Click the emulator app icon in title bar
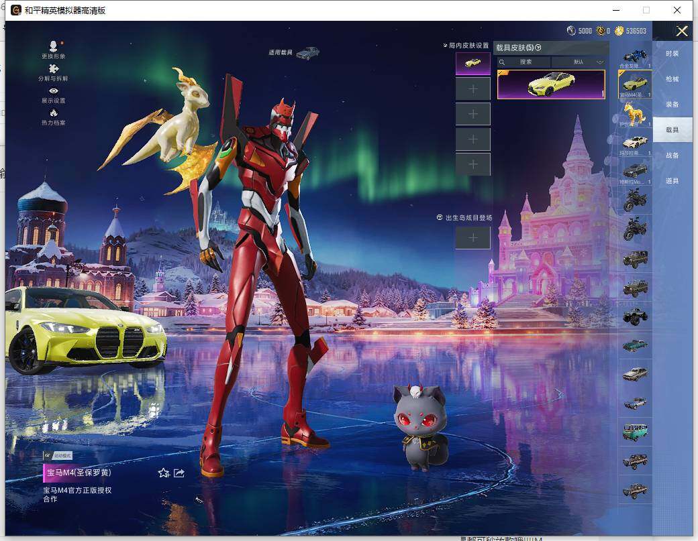The width and height of the screenshot is (698, 541). 16,10
